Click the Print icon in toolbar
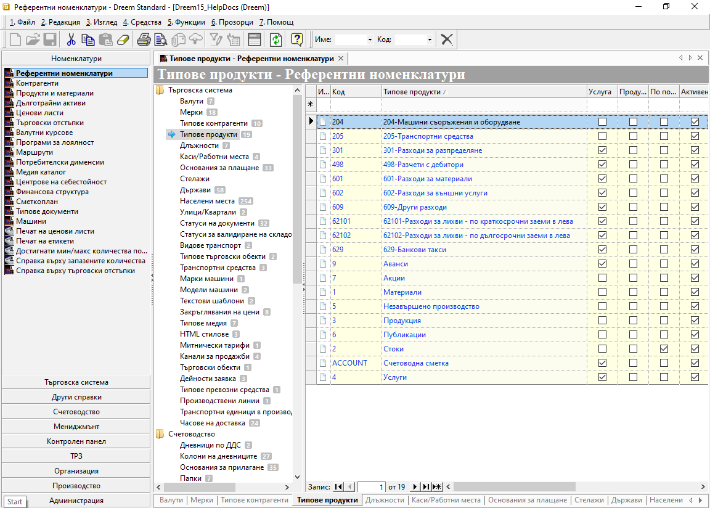The width and height of the screenshot is (710, 508). click(144, 39)
